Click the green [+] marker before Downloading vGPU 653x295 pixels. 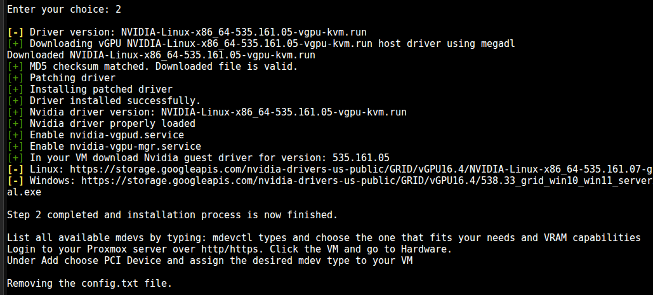(15, 44)
